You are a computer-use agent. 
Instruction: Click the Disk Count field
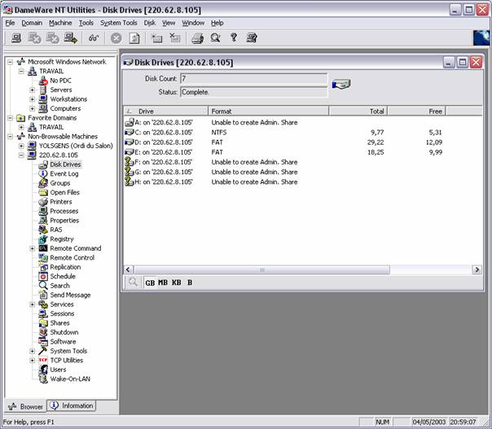[254, 79]
